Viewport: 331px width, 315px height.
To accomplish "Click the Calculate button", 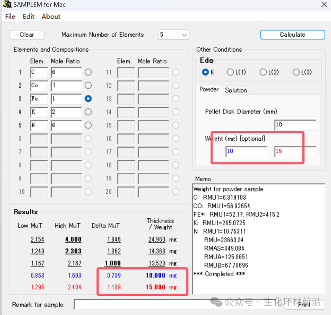I will pyautogui.click(x=292, y=34).
